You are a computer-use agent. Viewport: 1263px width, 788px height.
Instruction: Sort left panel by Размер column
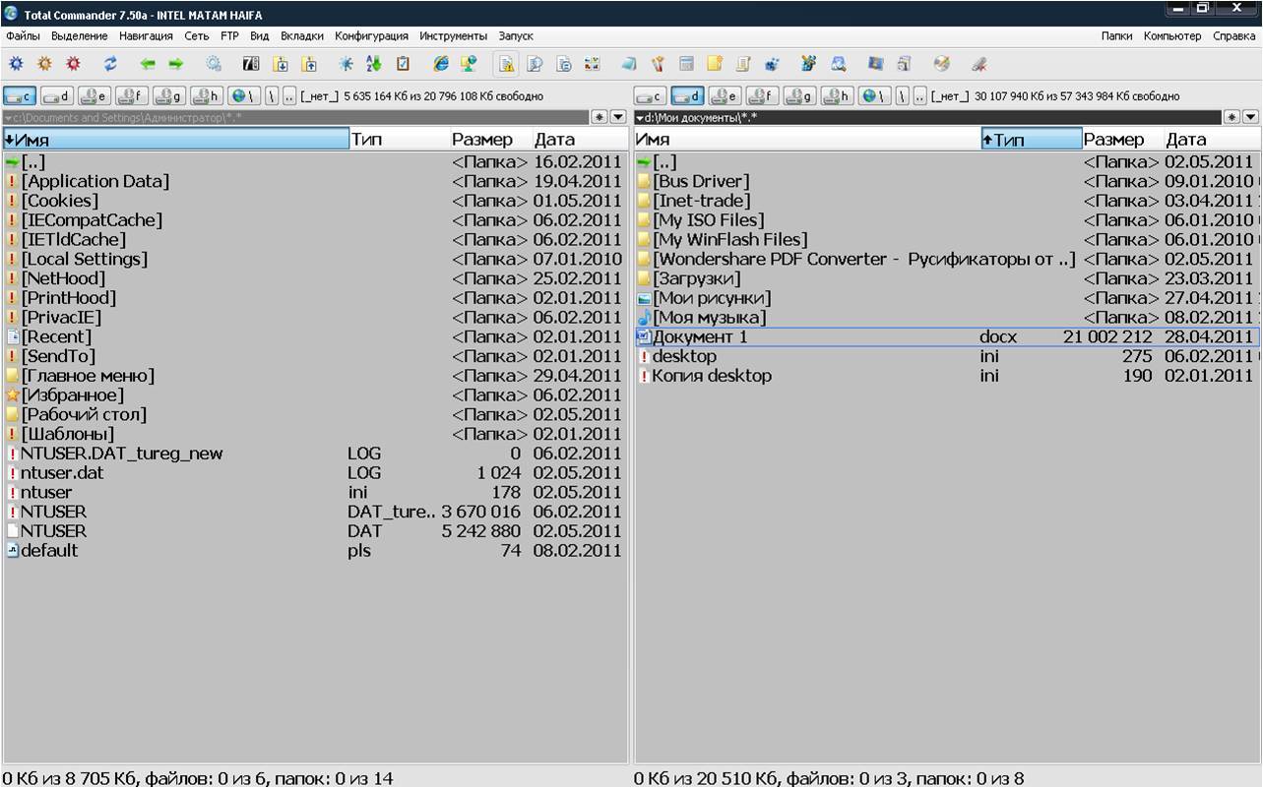(x=490, y=140)
